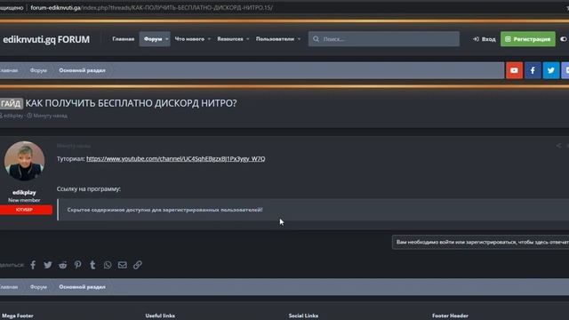Open the YouTube tutorial link in post
569x320 pixels.
click(176, 158)
